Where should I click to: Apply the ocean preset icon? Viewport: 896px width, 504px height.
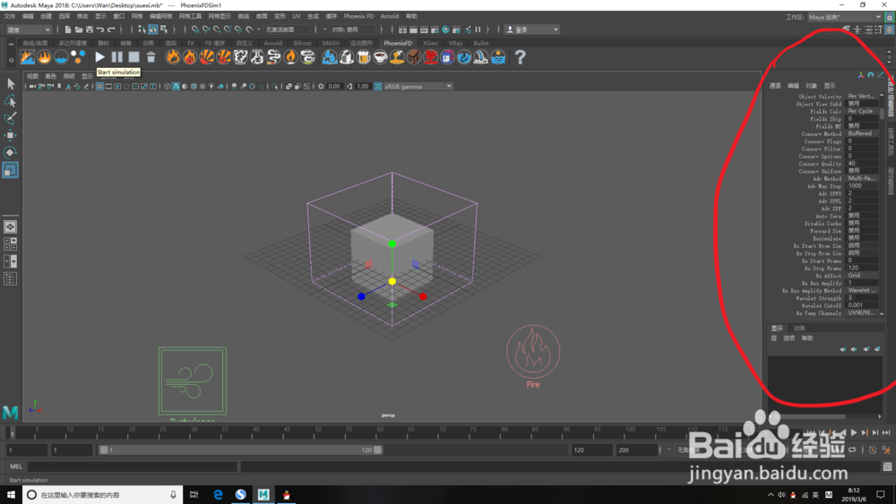click(498, 57)
